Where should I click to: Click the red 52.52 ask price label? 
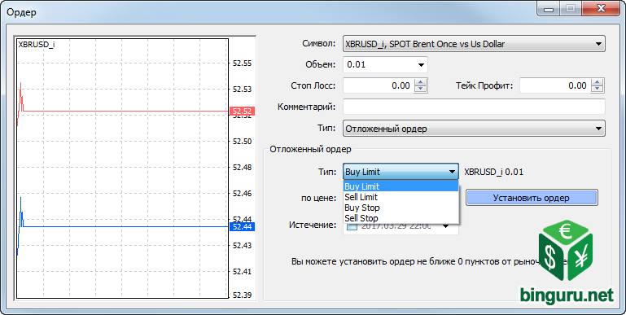(x=242, y=112)
